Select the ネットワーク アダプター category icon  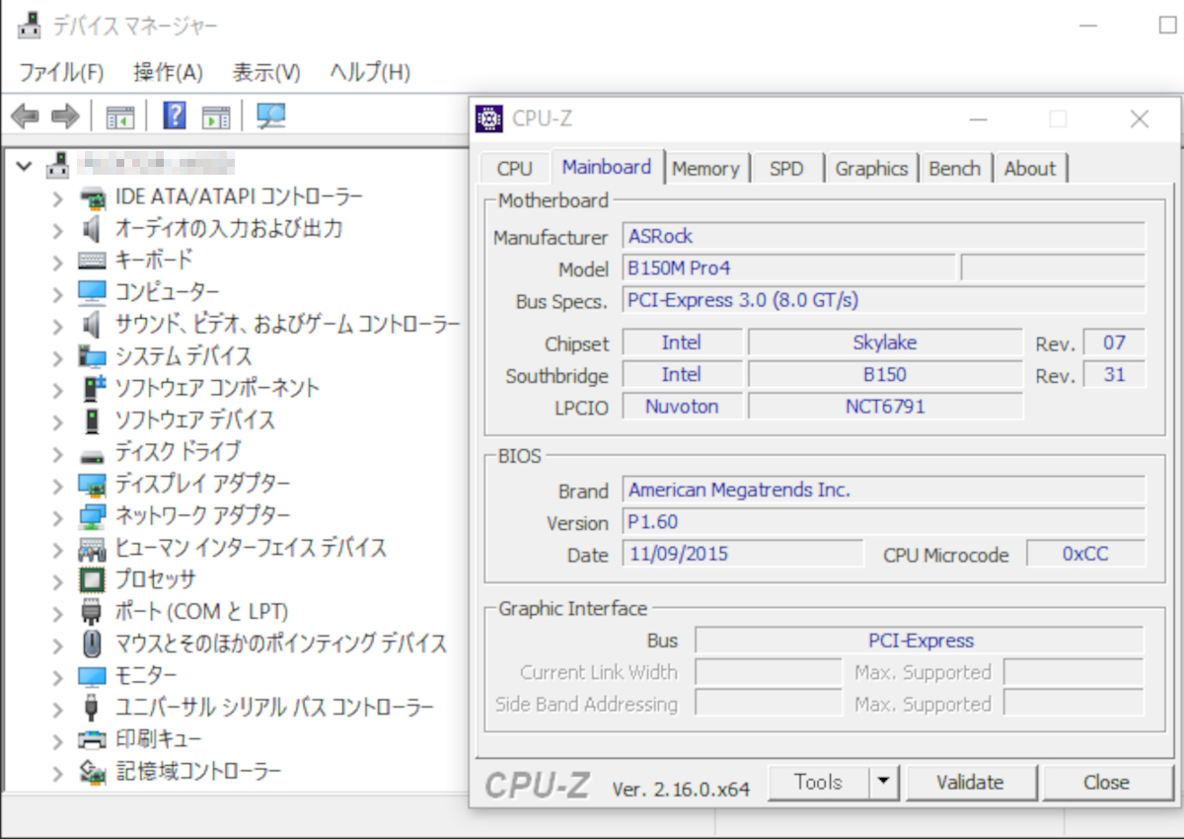[x=94, y=516]
